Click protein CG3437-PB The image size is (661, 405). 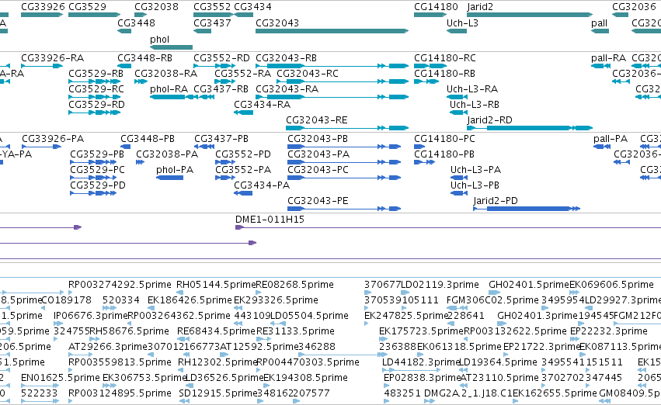[221, 139]
